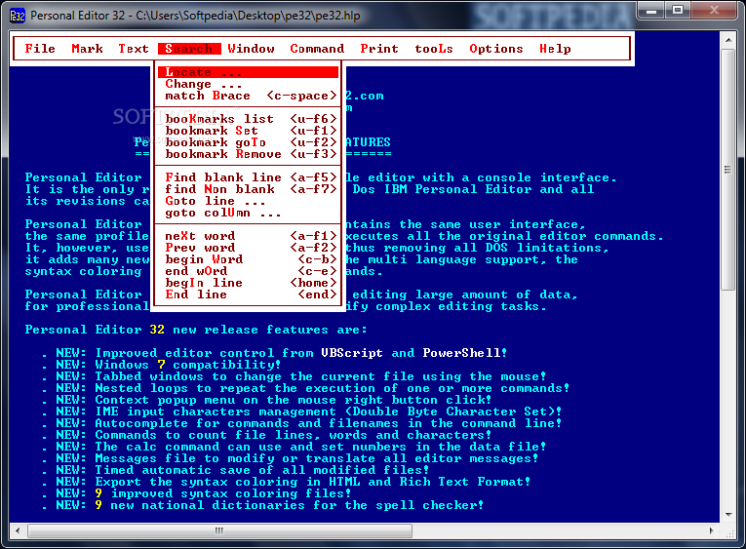Image resolution: width=746 pixels, height=549 pixels.
Task: Close the highlighted Search menu
Action: point(189,49)
